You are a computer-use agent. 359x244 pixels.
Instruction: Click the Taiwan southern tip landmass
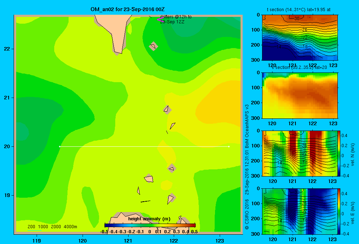pos(115,32)
